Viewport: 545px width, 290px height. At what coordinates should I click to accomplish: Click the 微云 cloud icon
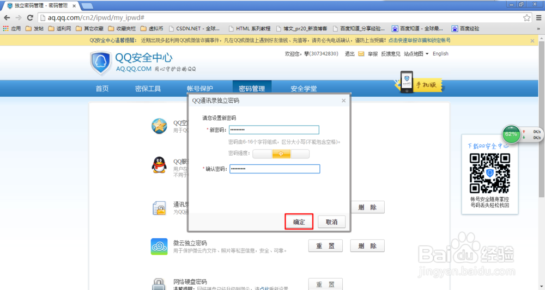159,246
